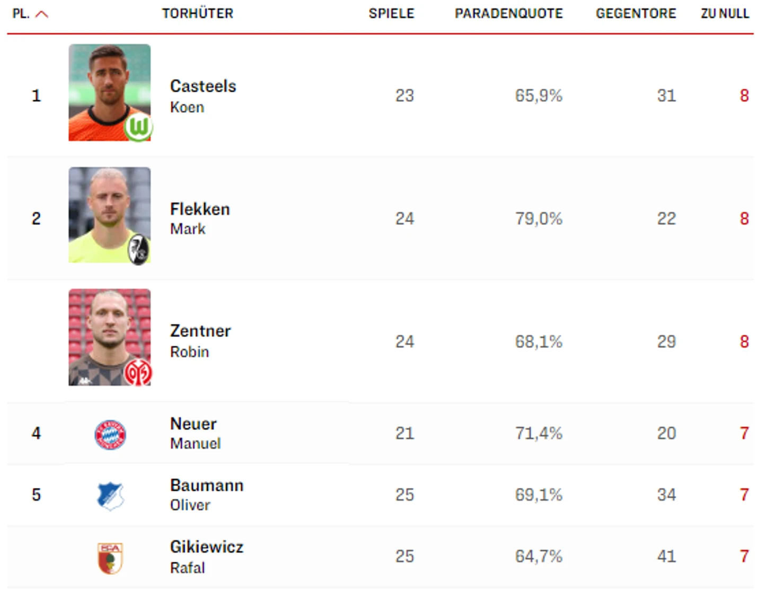Click the TORHÜTER column header
Viewport: 774px width, 592px height.
(198, 13)
